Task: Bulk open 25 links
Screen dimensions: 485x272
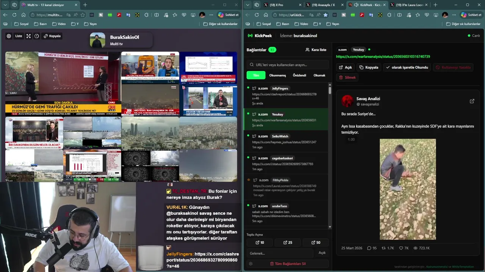Action: [288, 243]
